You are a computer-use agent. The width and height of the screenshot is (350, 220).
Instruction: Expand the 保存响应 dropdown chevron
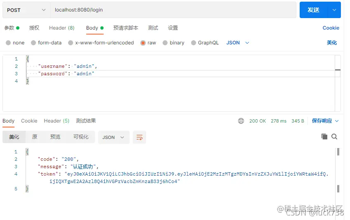(x=337, y=121)
